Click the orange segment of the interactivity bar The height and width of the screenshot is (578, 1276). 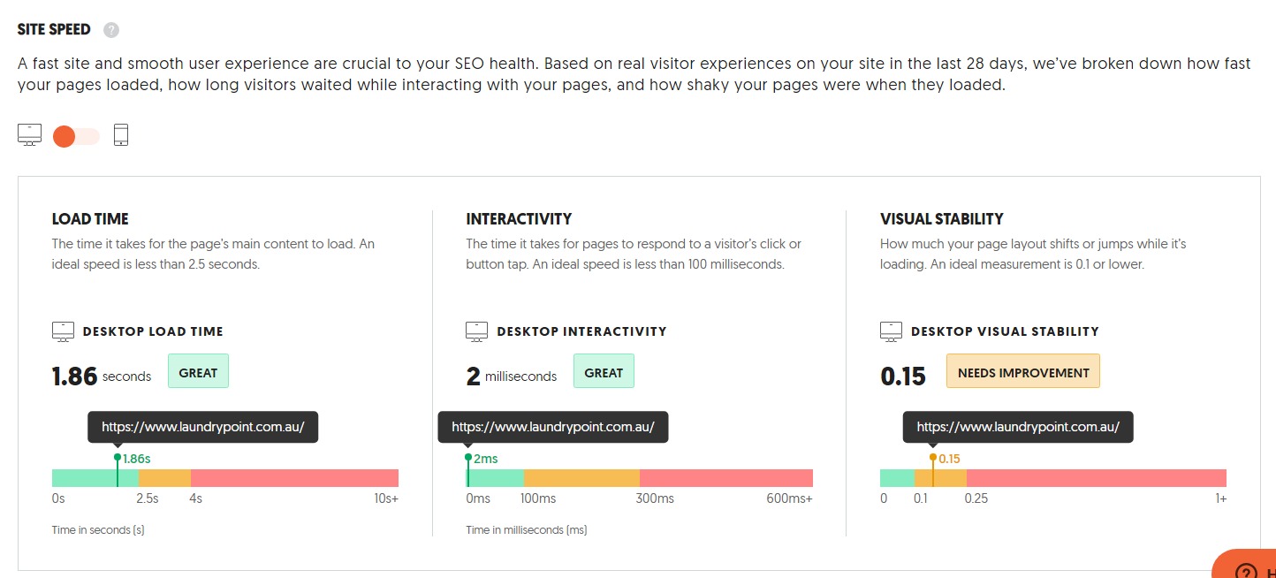[581, 478]
